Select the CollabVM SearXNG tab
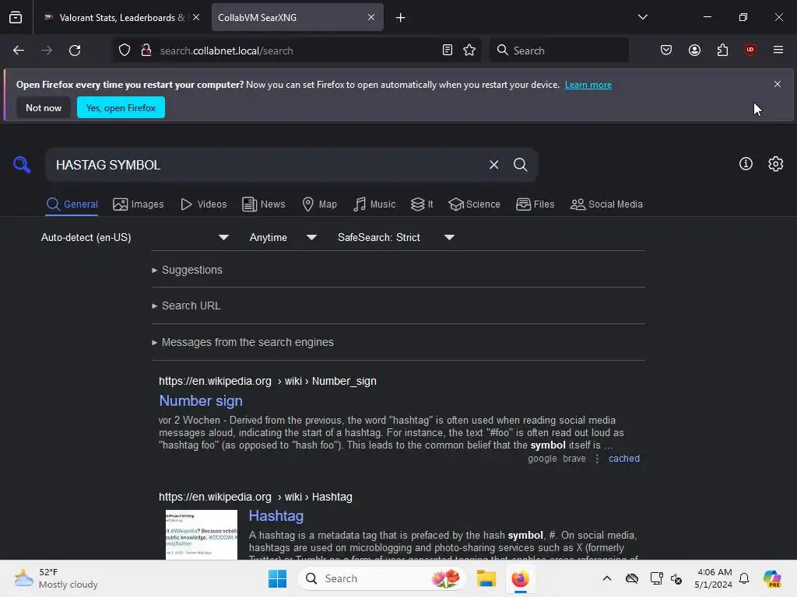The image size is (797, 597). click(297, 17)
